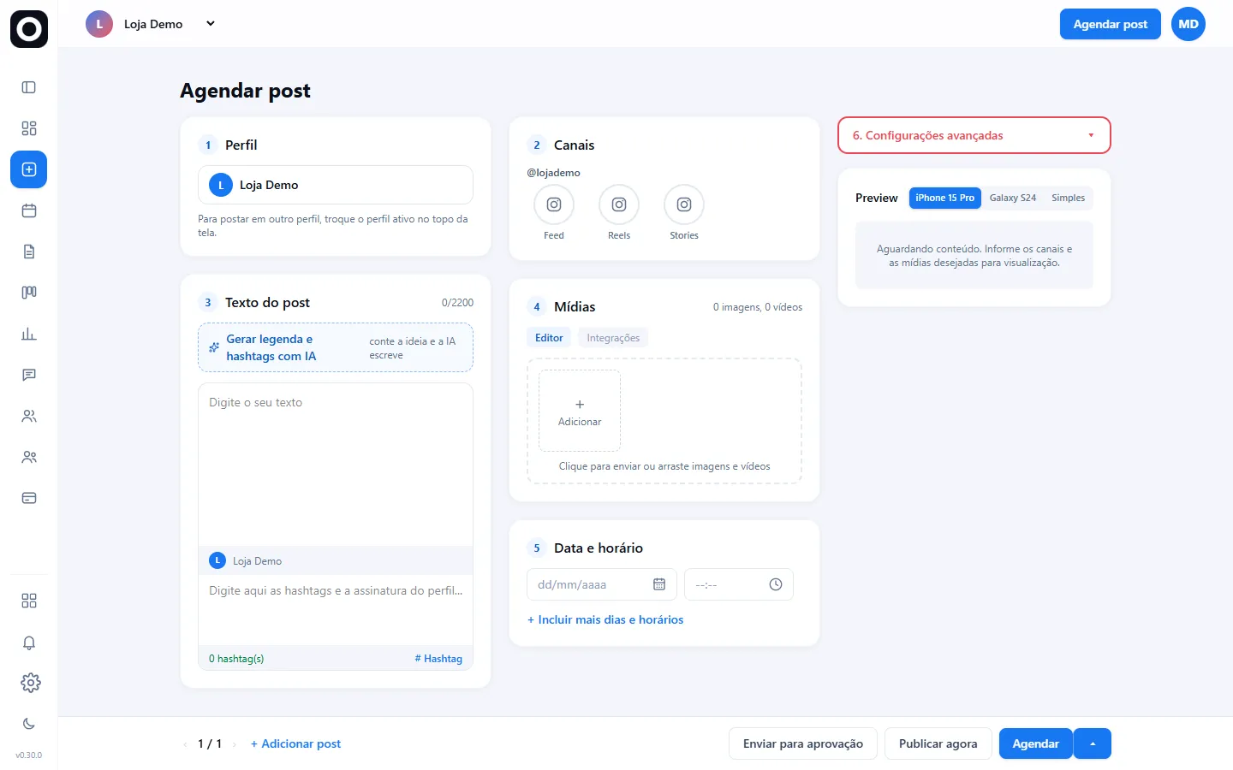Toggle dark mode with the moon icon
1233x770 pixels.
tap(29, 724)
